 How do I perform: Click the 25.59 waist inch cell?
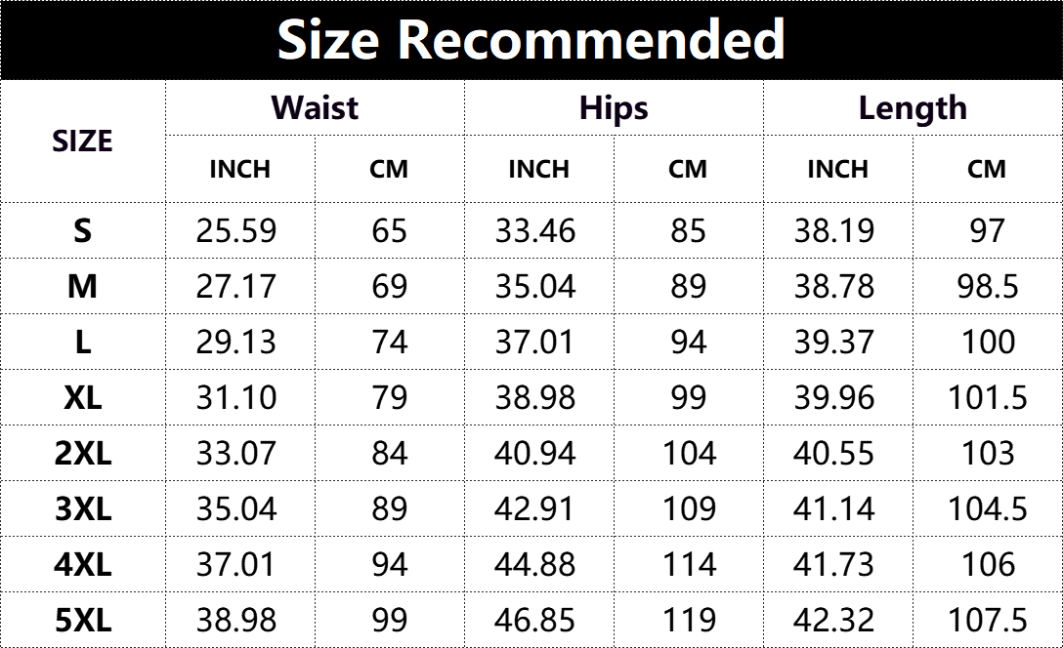tap(236, 231)
